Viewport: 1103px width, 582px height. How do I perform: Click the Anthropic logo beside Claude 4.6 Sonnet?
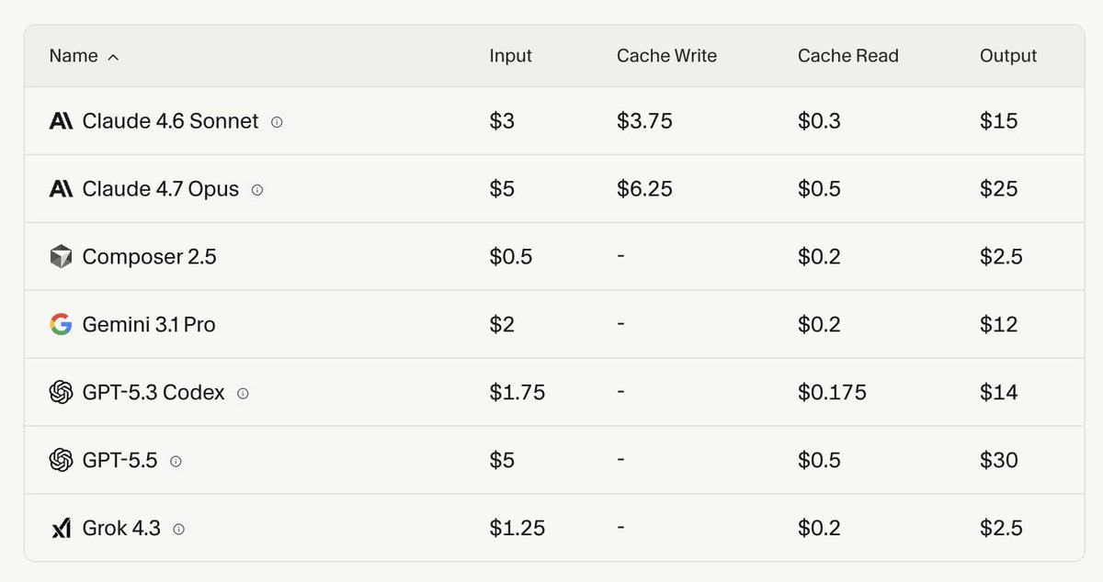(61, 121)
